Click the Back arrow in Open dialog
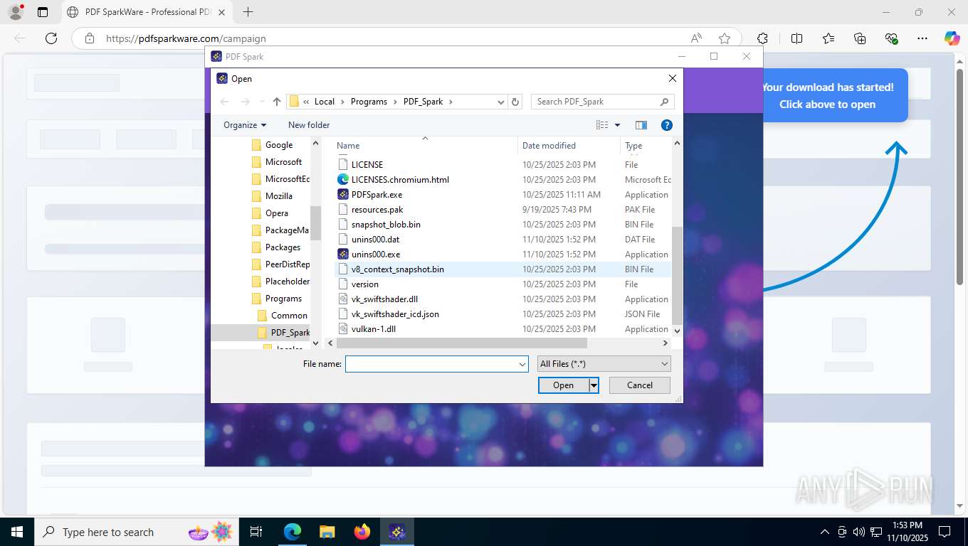968x546 pixels. point(225,102)
